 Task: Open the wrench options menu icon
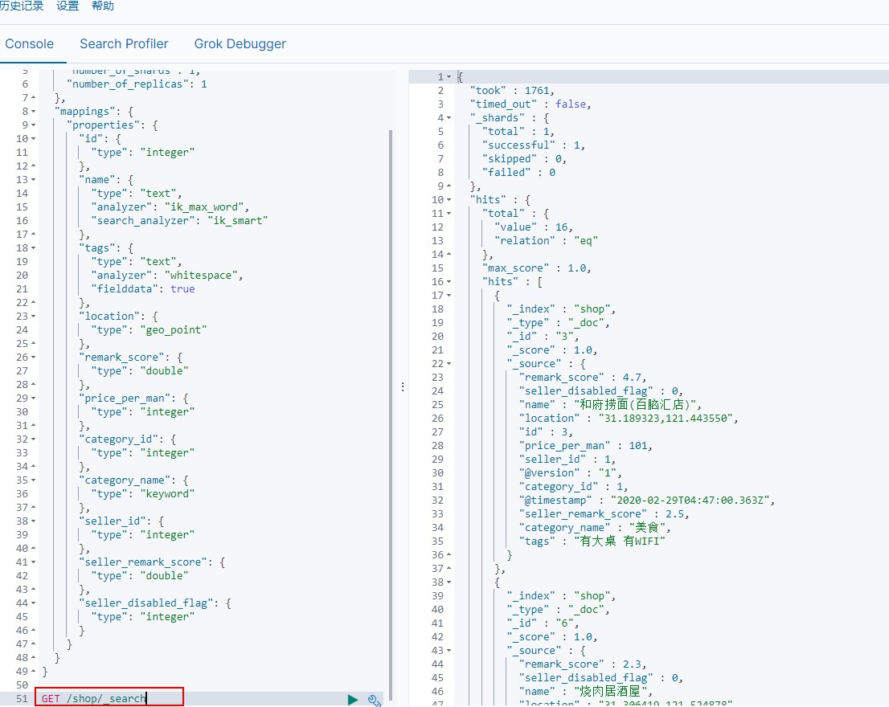[375, 701]
